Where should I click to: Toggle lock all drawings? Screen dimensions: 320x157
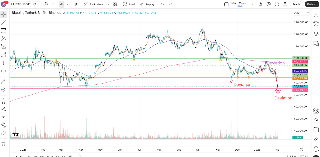pos(4,117)
